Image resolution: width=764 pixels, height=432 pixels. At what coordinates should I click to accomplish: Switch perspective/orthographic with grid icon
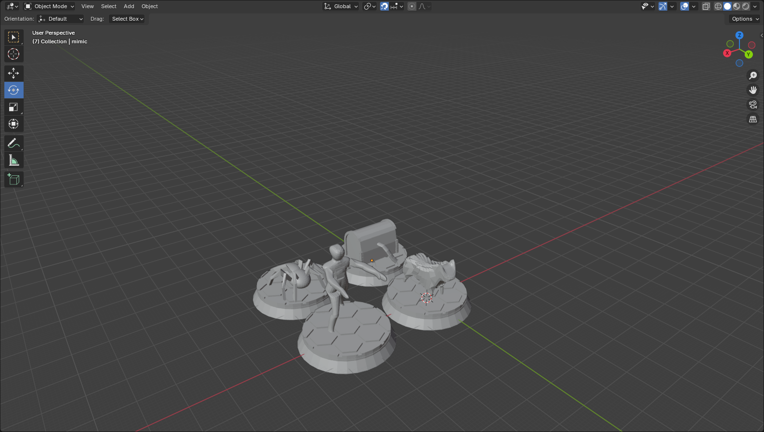pos(753,119)
